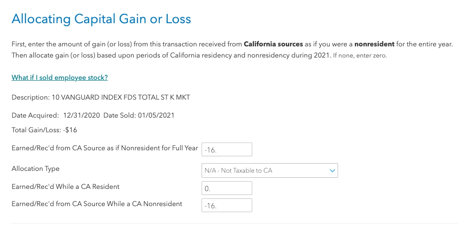This screenshot has width=468, height=231.
Task: Click the blue chevron arrow in Allocation Type box
Action: click(332, 170)
